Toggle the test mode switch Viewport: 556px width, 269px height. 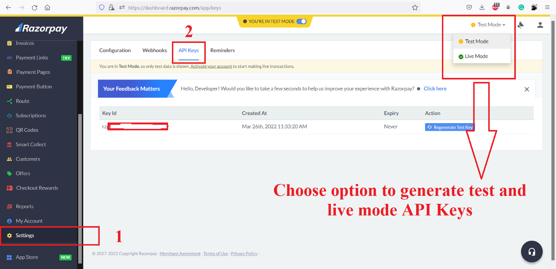(x=301, y=21)
